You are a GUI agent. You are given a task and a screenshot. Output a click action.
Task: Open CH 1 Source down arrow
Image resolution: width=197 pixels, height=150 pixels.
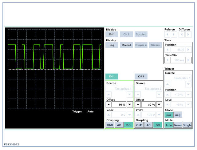pos(130,94)
